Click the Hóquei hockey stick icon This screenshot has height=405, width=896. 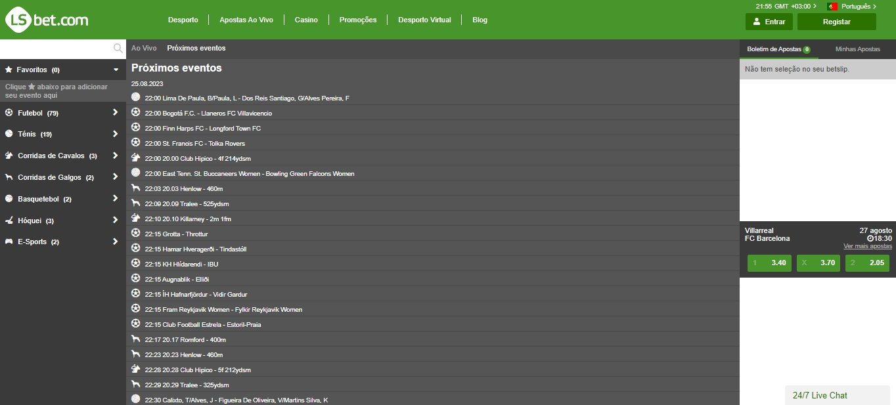pyautogui.click(x=8, y=221)
